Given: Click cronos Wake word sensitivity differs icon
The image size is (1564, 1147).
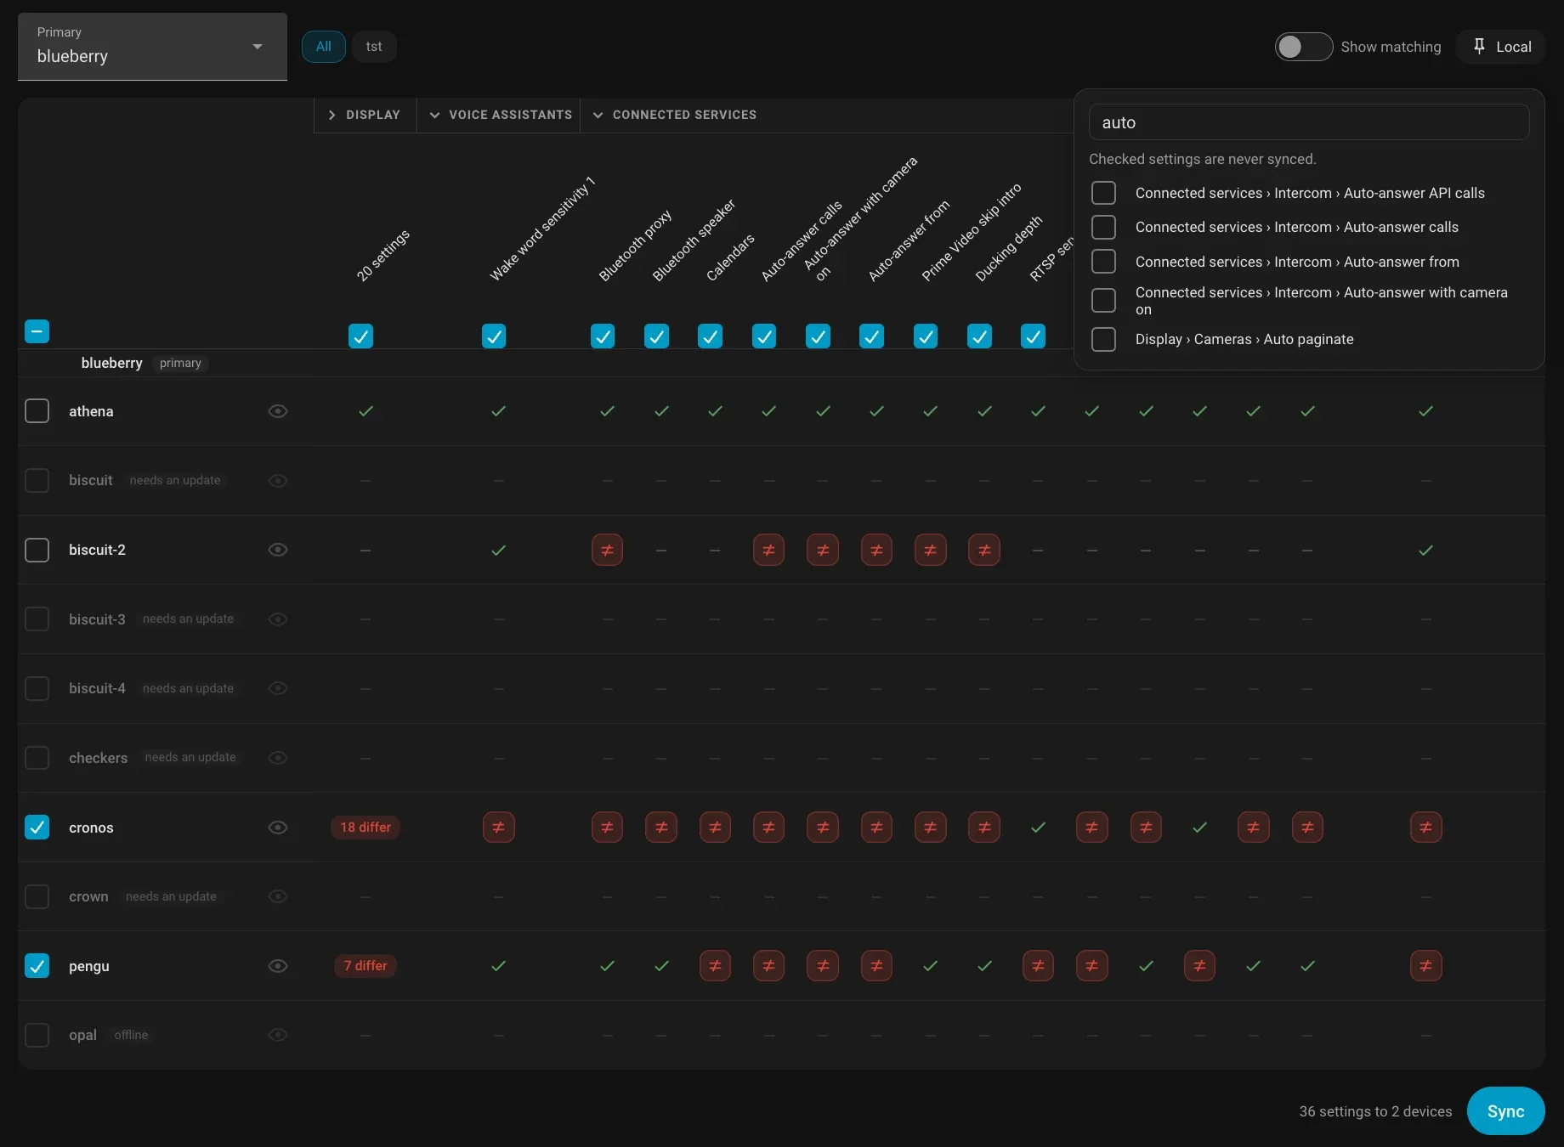Looking at the screenshot, I should (498, 828).
